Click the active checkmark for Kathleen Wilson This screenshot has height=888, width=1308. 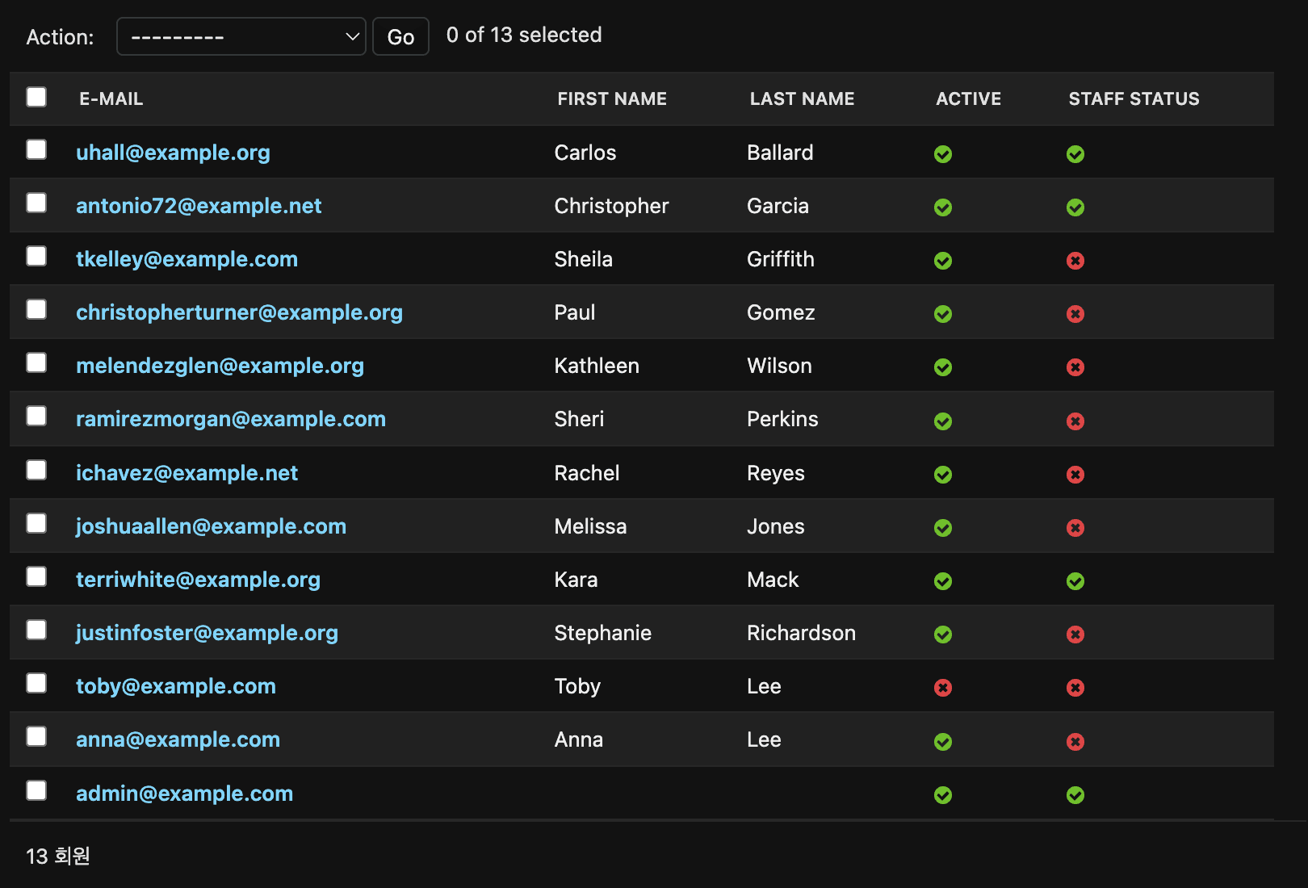click(x=943, y=367)
